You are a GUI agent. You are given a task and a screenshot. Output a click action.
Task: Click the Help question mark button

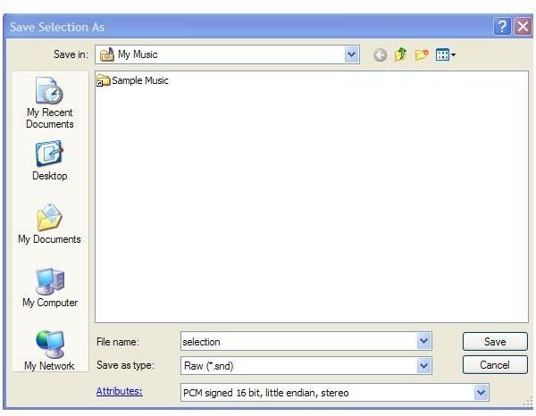click(502, 26)
